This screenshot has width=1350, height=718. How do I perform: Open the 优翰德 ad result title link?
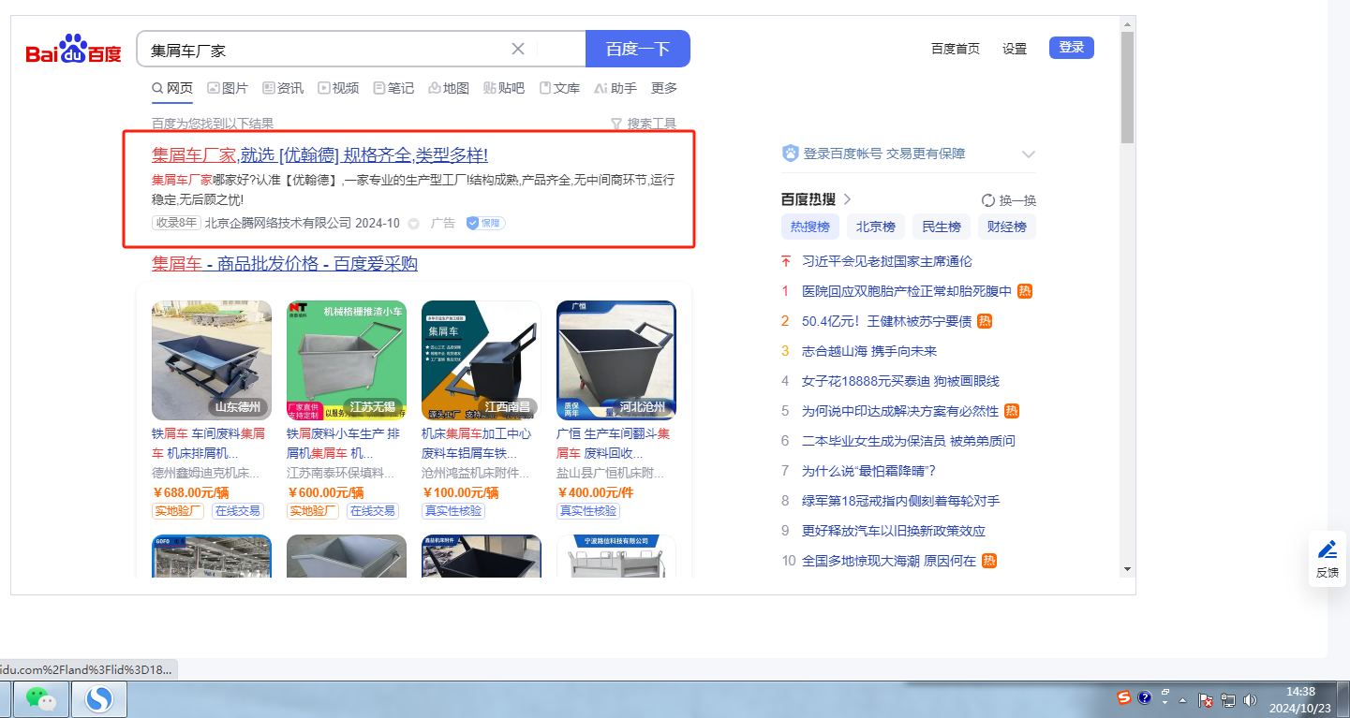[x=319, y=155]
